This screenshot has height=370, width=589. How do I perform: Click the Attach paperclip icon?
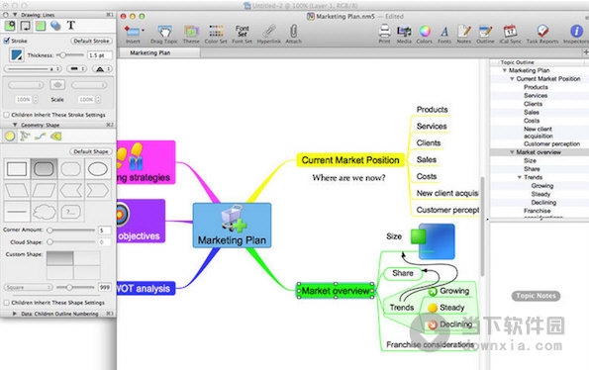click(x=294, y=31)
